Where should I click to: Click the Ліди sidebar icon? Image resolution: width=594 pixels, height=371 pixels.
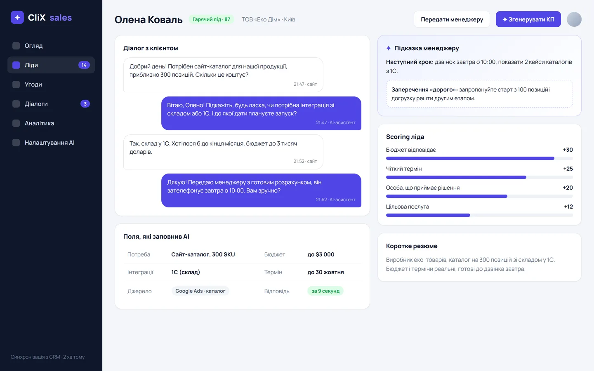click(x=16, y=65)
